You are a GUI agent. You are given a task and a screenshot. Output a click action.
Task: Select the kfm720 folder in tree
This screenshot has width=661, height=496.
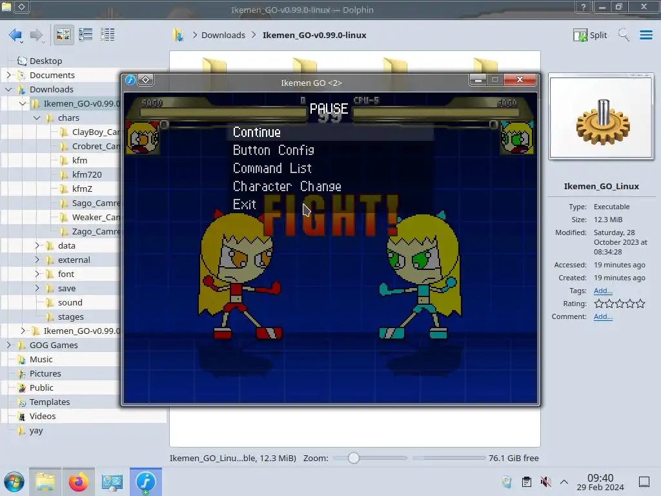86,174
